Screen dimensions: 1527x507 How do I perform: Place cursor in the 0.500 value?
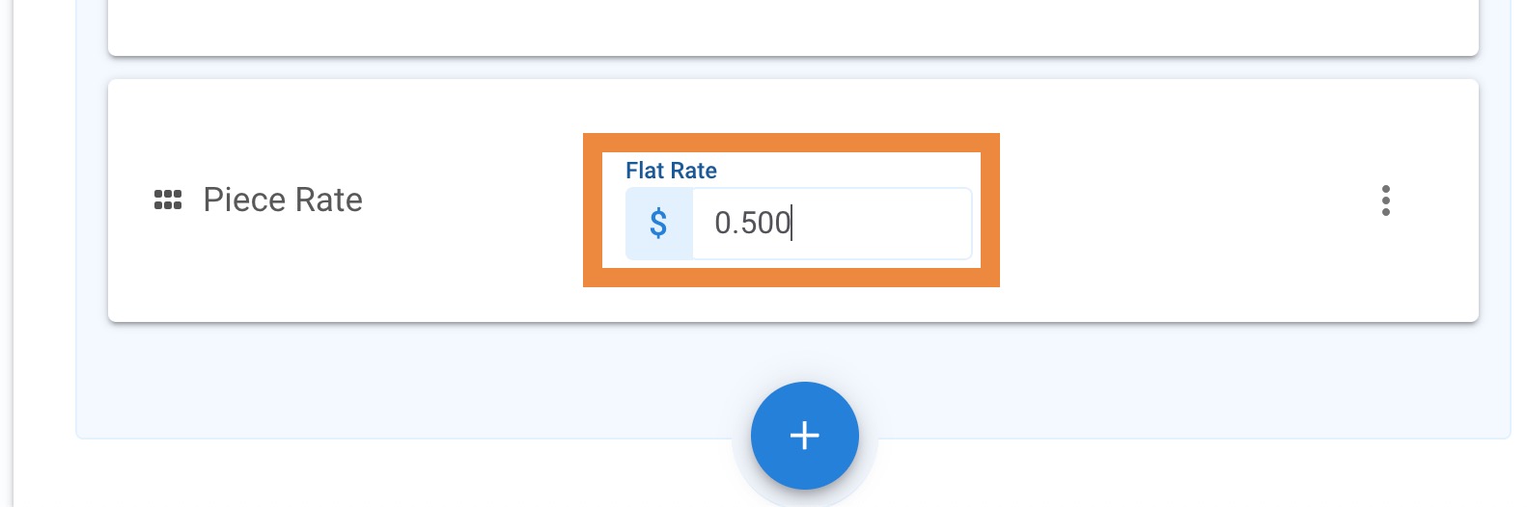point(752,224)
